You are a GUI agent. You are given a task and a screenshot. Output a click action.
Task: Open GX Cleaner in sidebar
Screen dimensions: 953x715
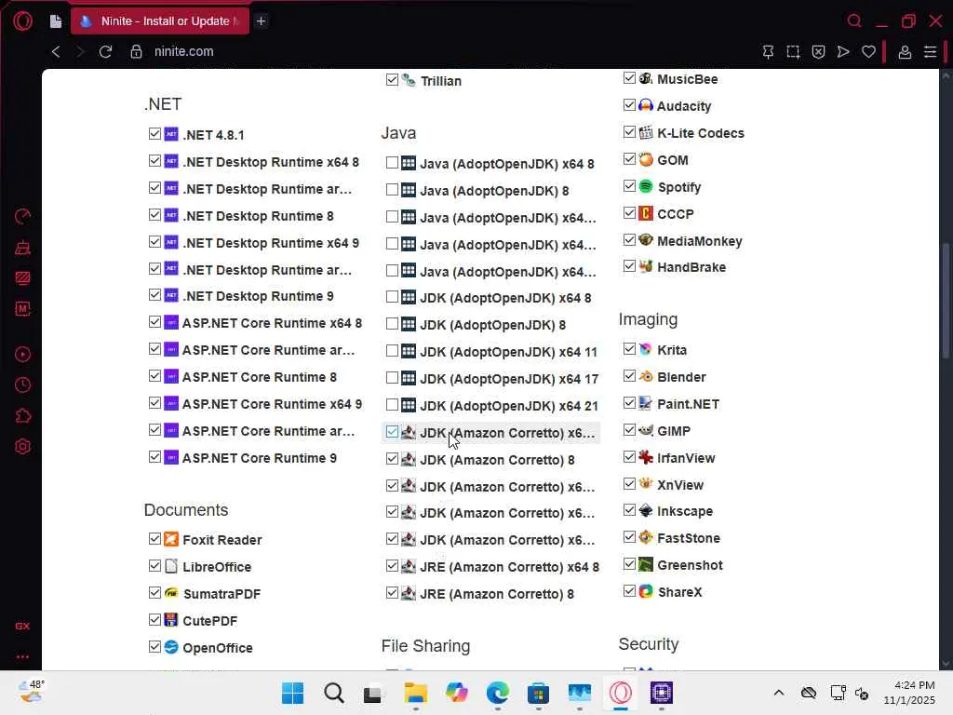(x=22, y=248)
